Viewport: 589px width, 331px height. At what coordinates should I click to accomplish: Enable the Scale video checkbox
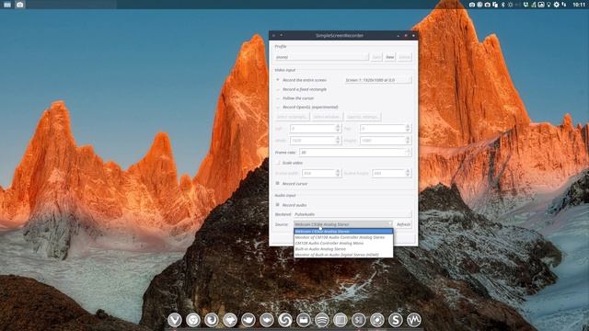click(x=289, y=163)
